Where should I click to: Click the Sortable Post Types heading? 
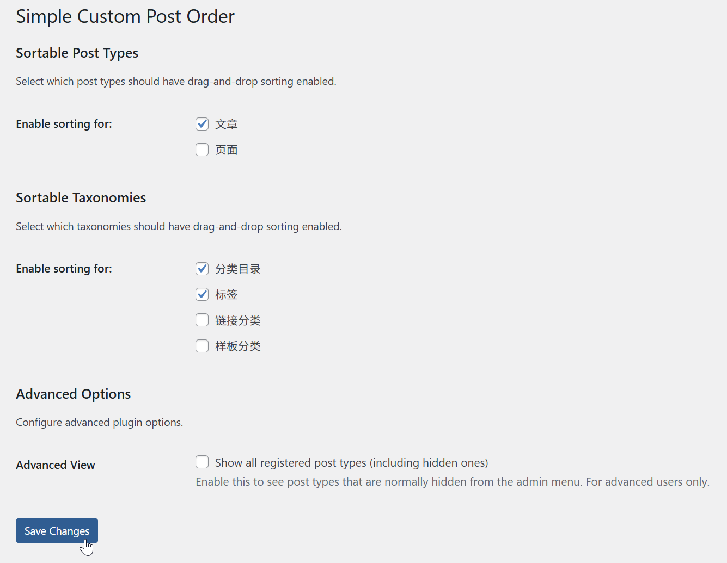77,53
